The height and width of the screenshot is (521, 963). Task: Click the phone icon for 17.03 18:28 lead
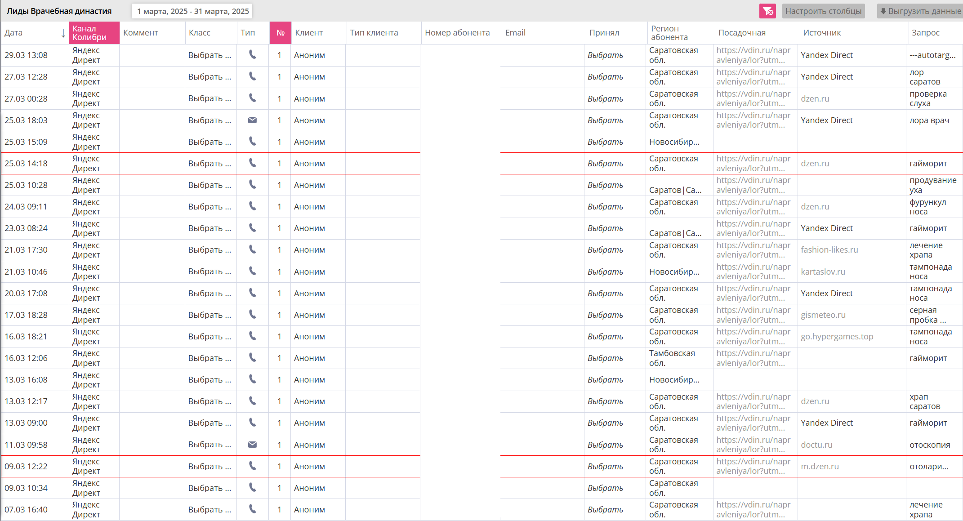[x=253, y=315]
